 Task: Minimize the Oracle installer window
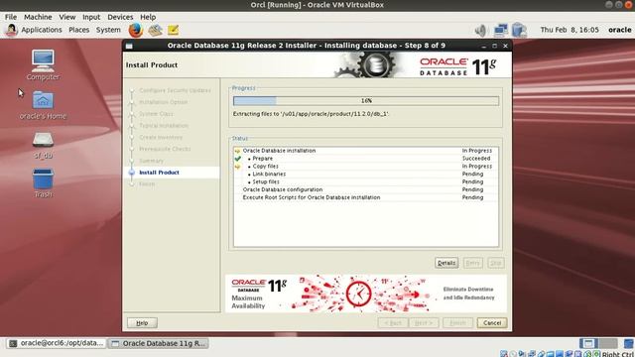click(x=484, y=46)
